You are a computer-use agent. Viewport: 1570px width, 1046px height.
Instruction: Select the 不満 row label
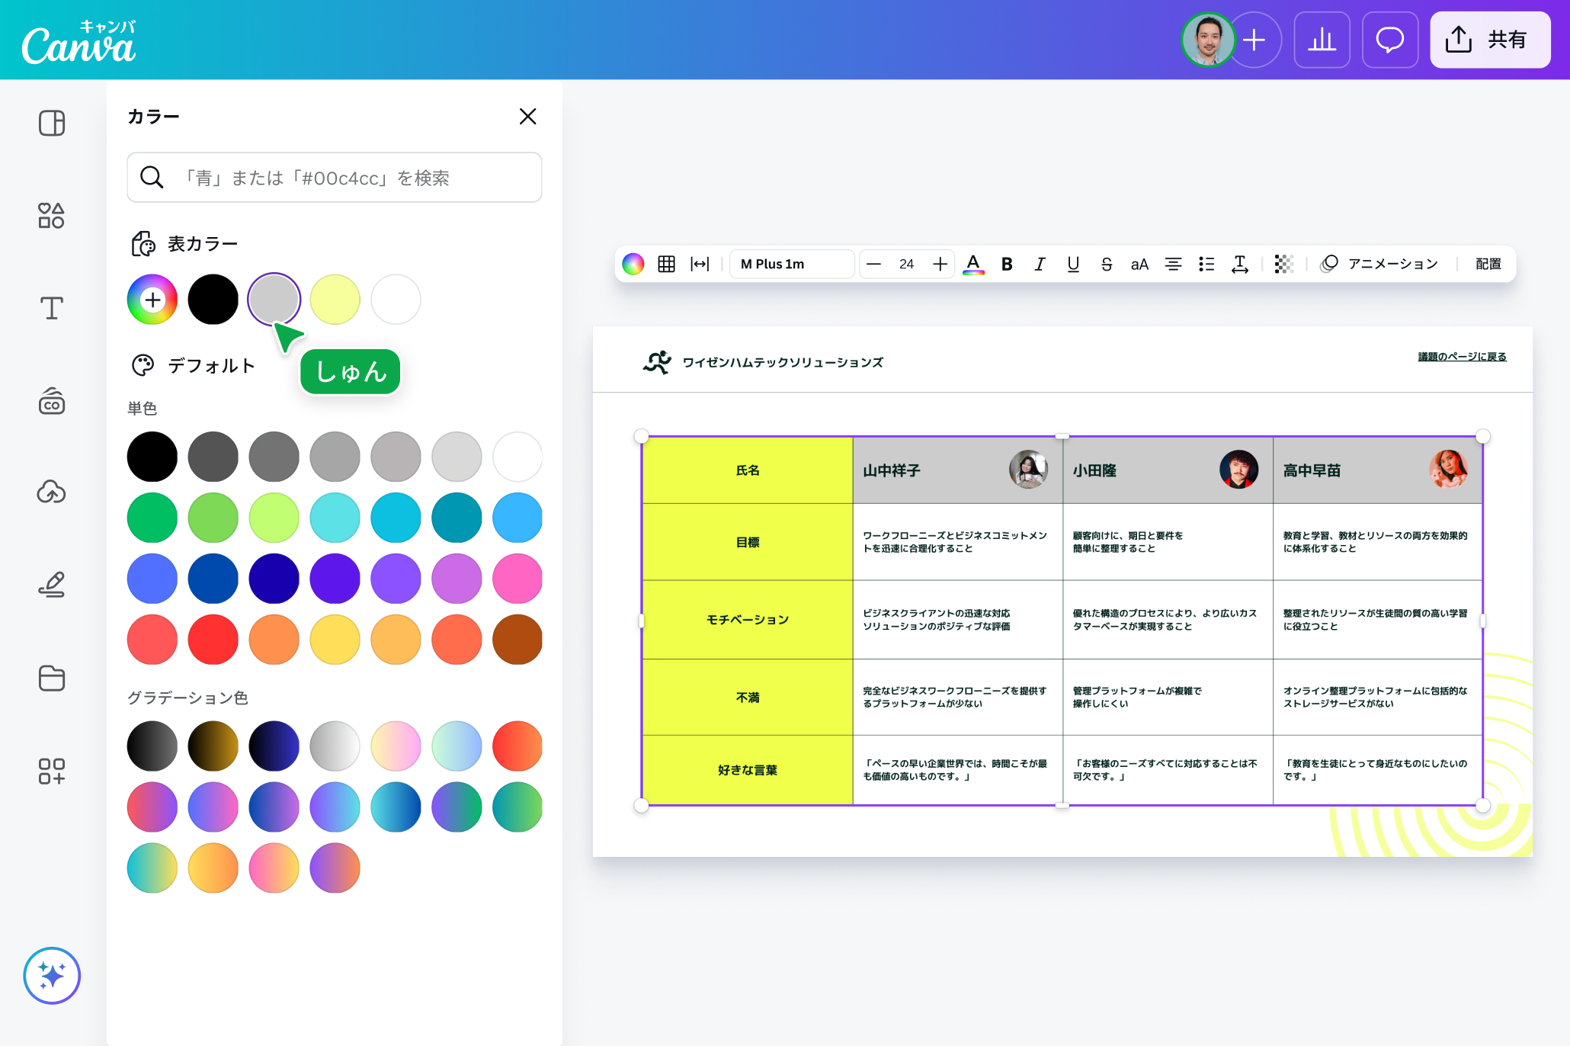pyautogui.click(x=748, y=697)
